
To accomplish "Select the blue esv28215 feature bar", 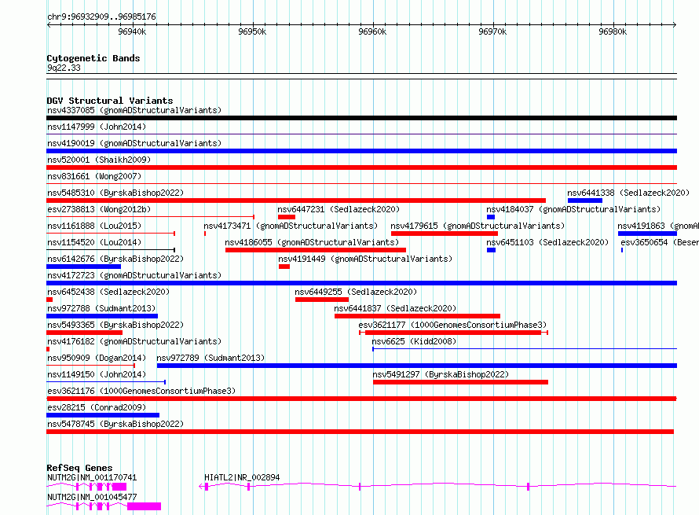I will click(x=103, y=415).
